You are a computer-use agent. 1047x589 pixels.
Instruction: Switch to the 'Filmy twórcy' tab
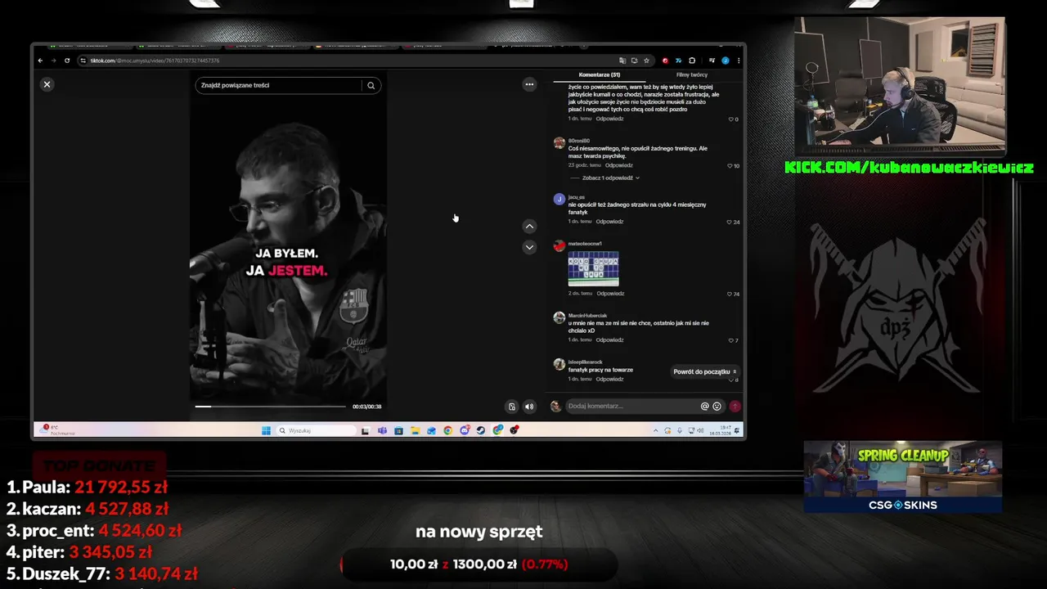[x=692, y=74]
